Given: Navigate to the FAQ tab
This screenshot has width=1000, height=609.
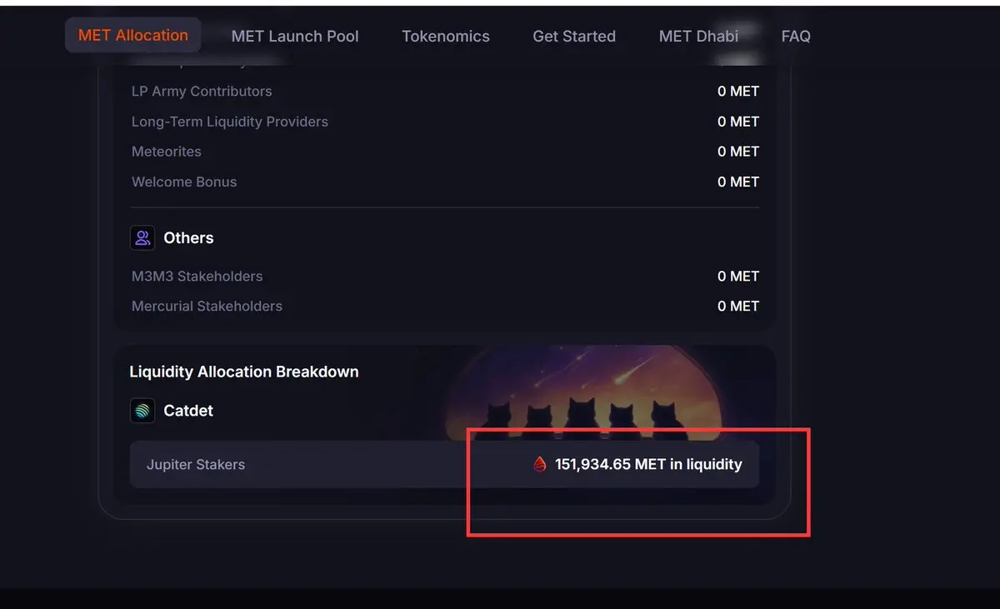Looking at the screenshot, I should (x=796, y=37).
